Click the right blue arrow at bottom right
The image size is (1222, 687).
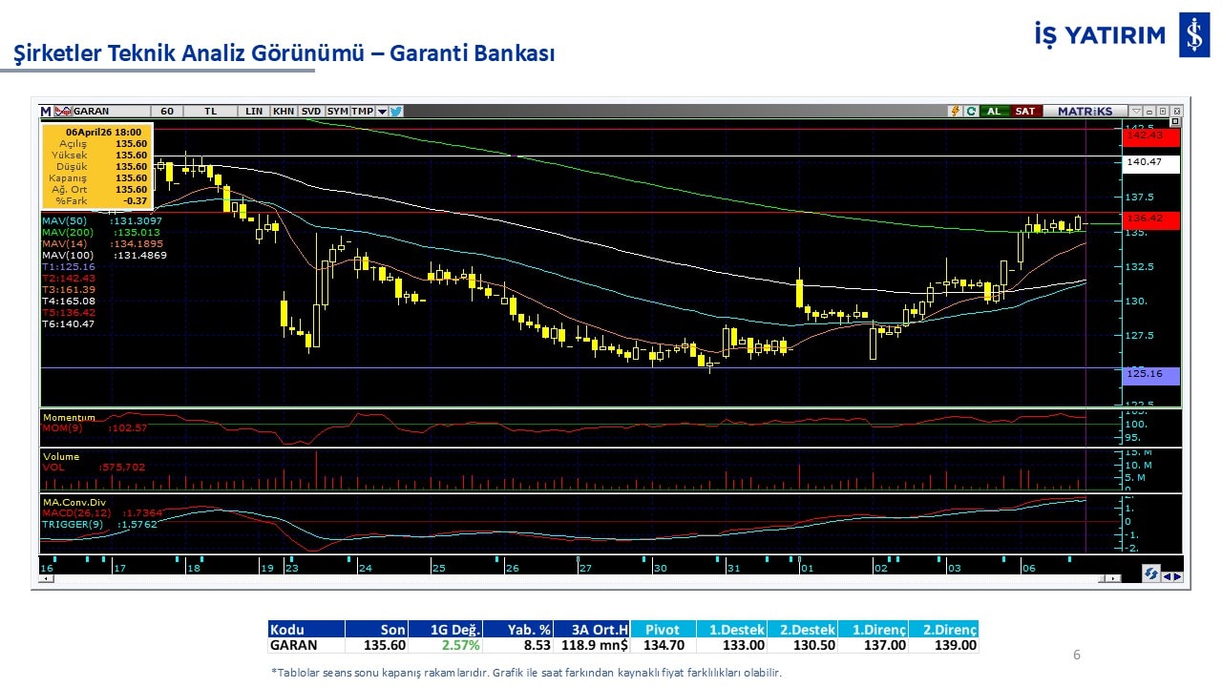tap(1177, 575)
